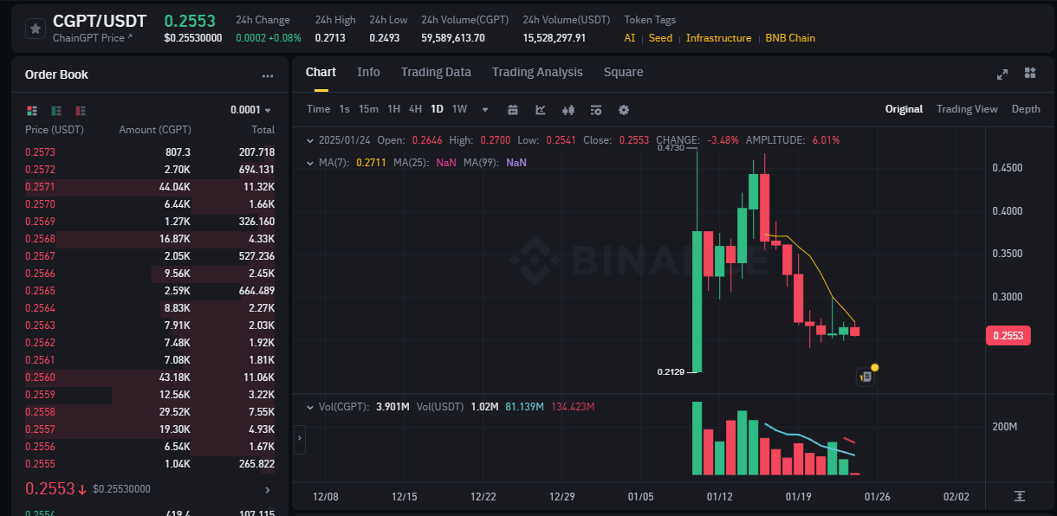Image resolution: width=1057 pixels, height=516 pixels.
Task: Select sell order at price 0.2573
Action: pyautogui.click(x=150, y=152)
